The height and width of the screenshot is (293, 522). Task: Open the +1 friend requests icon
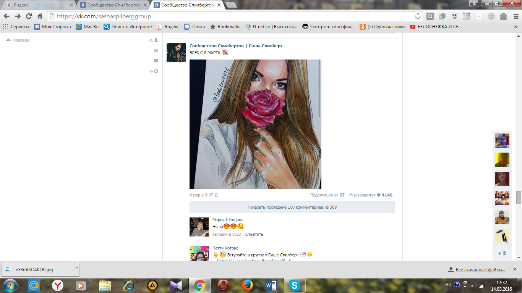click(153, 40)
